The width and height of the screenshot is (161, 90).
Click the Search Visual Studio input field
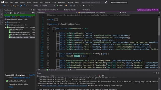click(93, 2)
